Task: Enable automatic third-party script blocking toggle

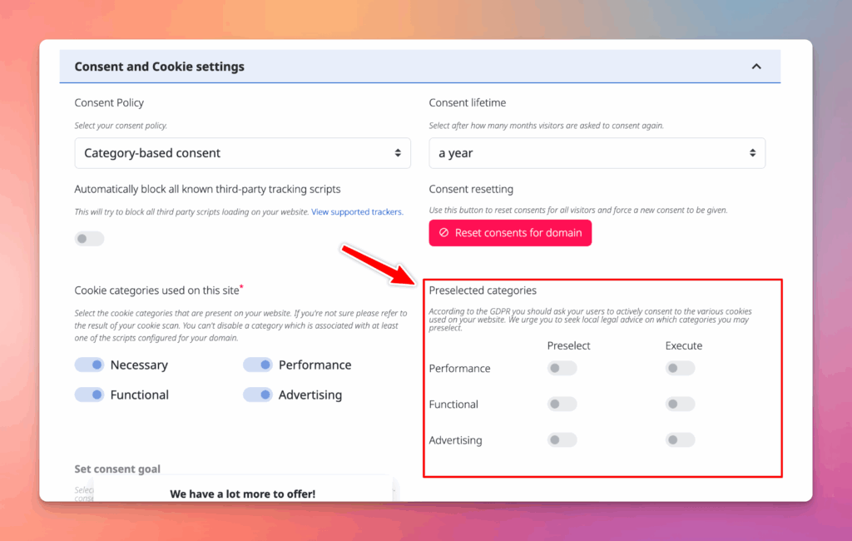Action: coord(89,239)
